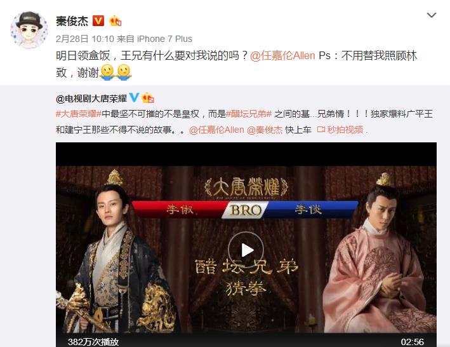Open the 秦俊杰 cartoon profile avatar

29,30
